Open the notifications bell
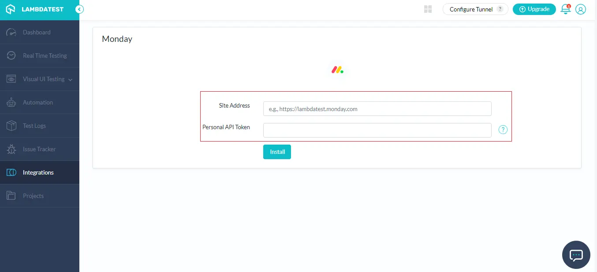This screenshot has height=272, width=597. (x=565, y=9)
